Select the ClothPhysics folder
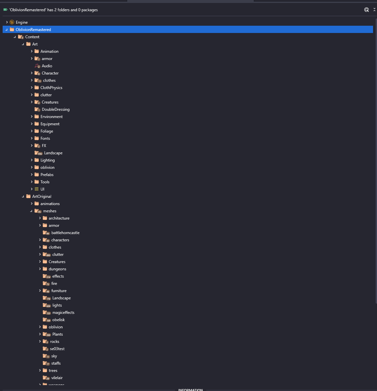This screenshot has height=391, width=377. tap(51, 87)
